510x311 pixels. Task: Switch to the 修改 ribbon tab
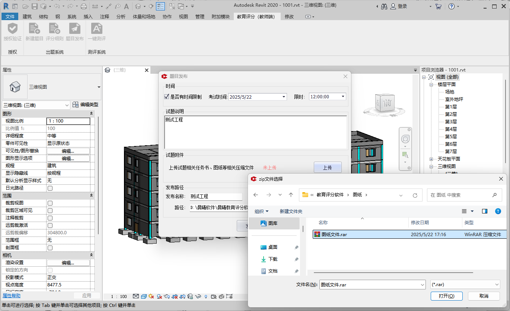tap(289, 16)
